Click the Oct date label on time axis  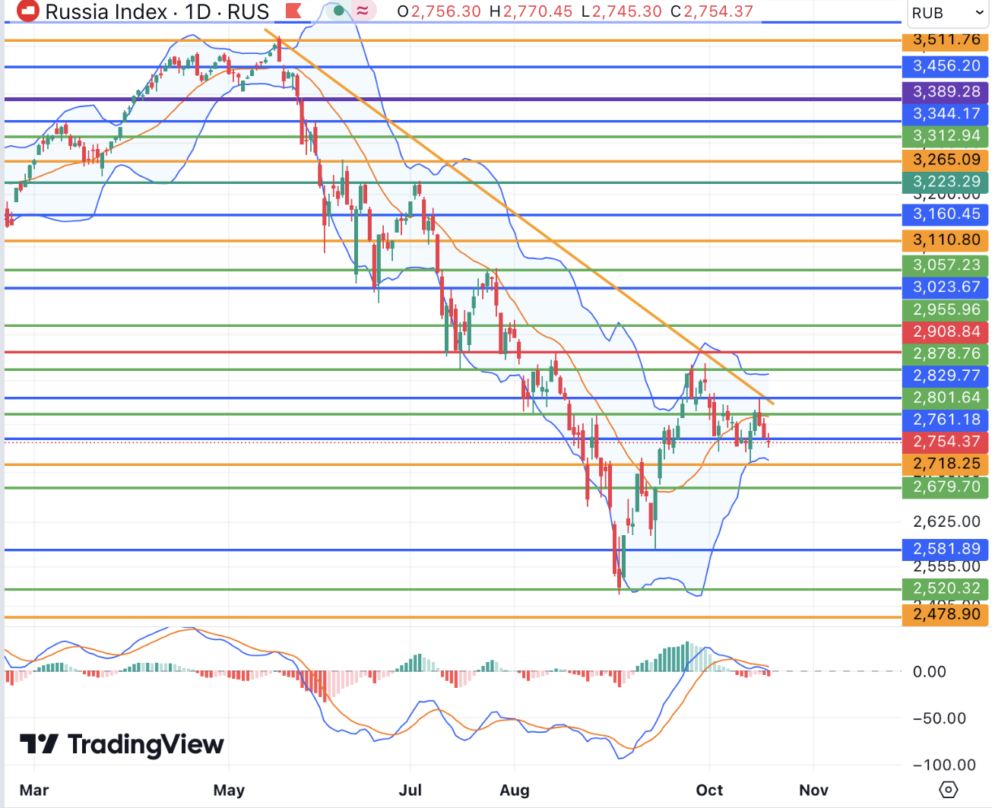click(x=709, y=790)
